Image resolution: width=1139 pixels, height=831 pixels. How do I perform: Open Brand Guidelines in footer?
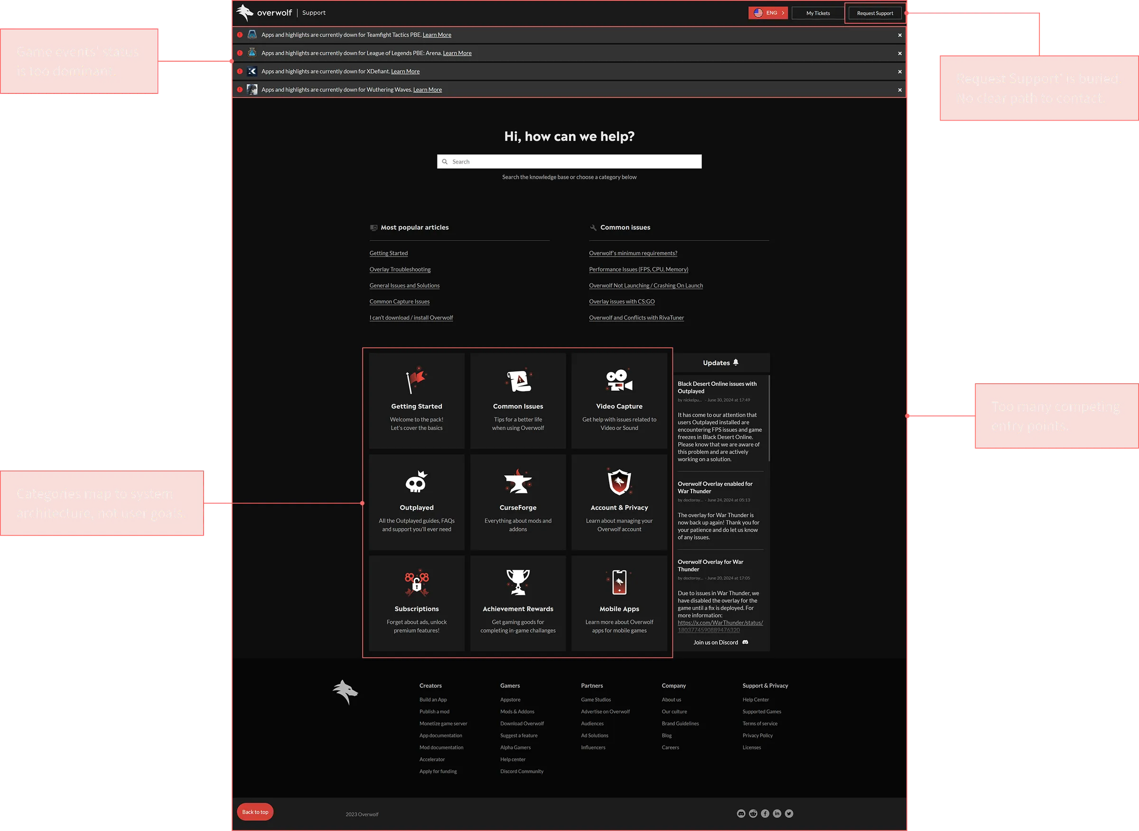[680, 723]
